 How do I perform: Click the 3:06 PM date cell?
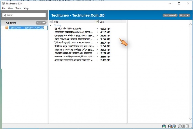pyautogui.click(x=105, y=39)
